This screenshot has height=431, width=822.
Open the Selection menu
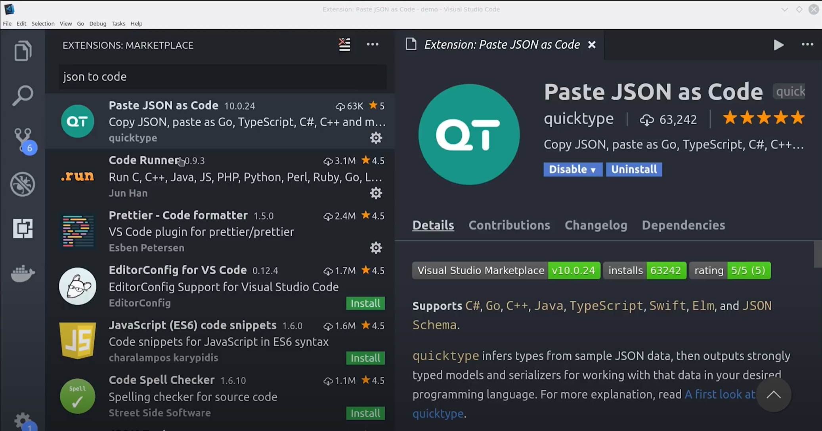pyautogui.click(x=43, y=23)
